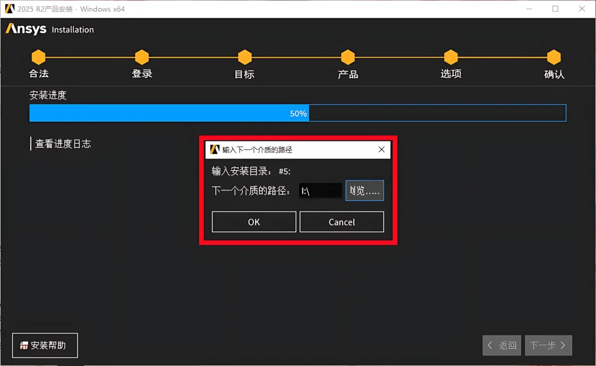The height and width of the screenshot is (366, 596).
Task: Click the 返回 back button
Action: (x=502, y=345)
